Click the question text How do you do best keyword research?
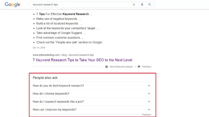209x117 pixels. pos(58,86)
